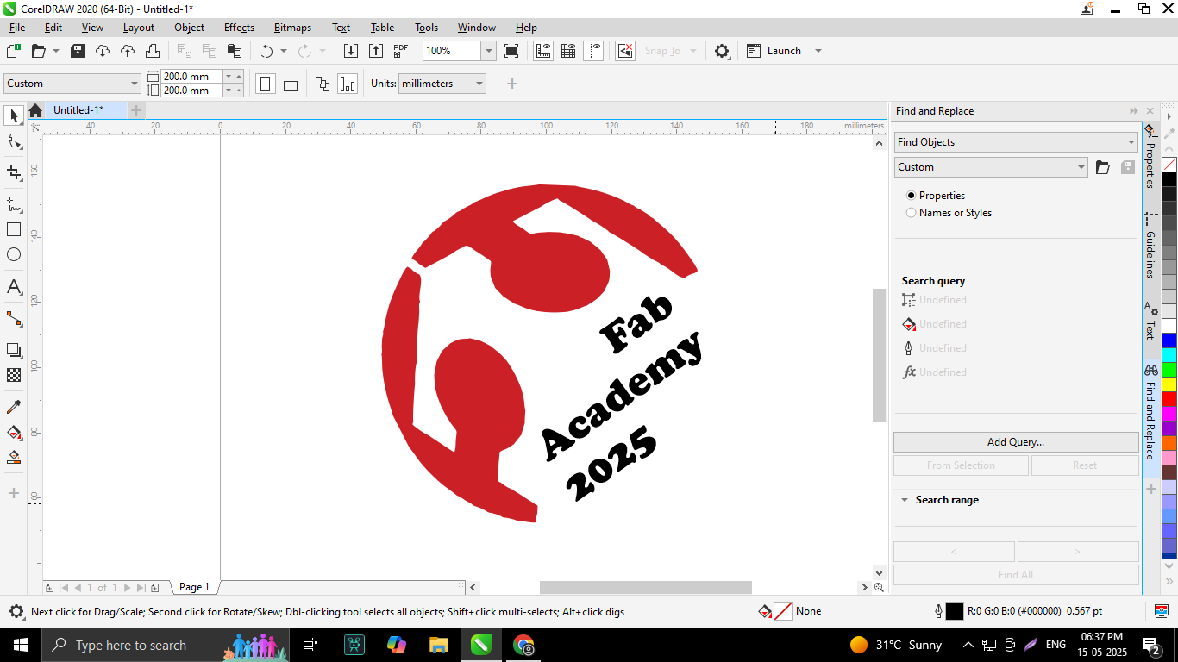The height and width of the screenshot is (662, 1178).
Task: Click the Import icon
Action: coord(351,51)
